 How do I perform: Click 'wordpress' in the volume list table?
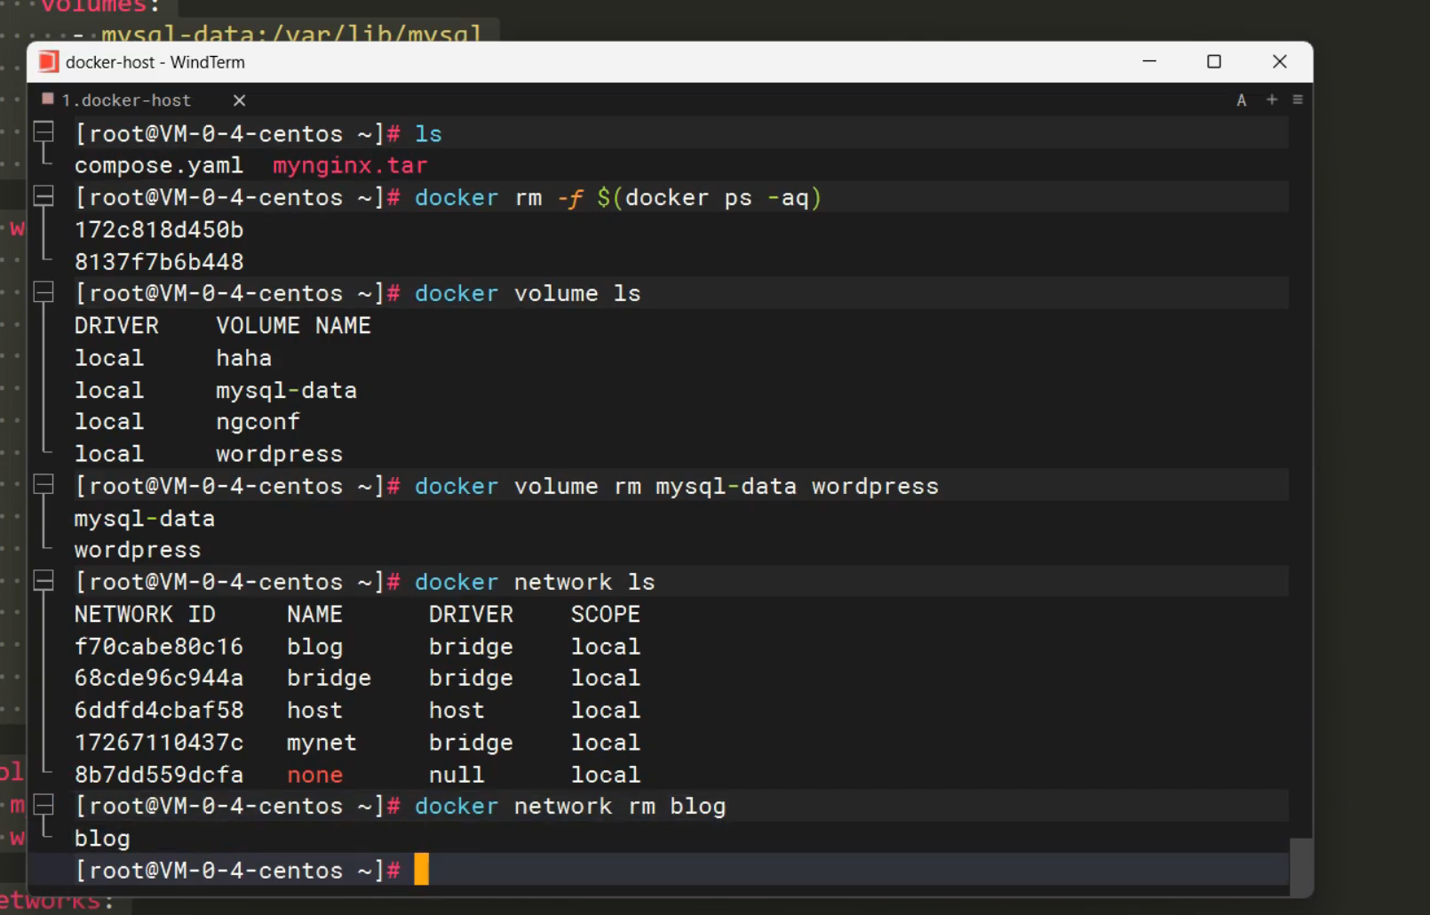(x=279, y=454)
